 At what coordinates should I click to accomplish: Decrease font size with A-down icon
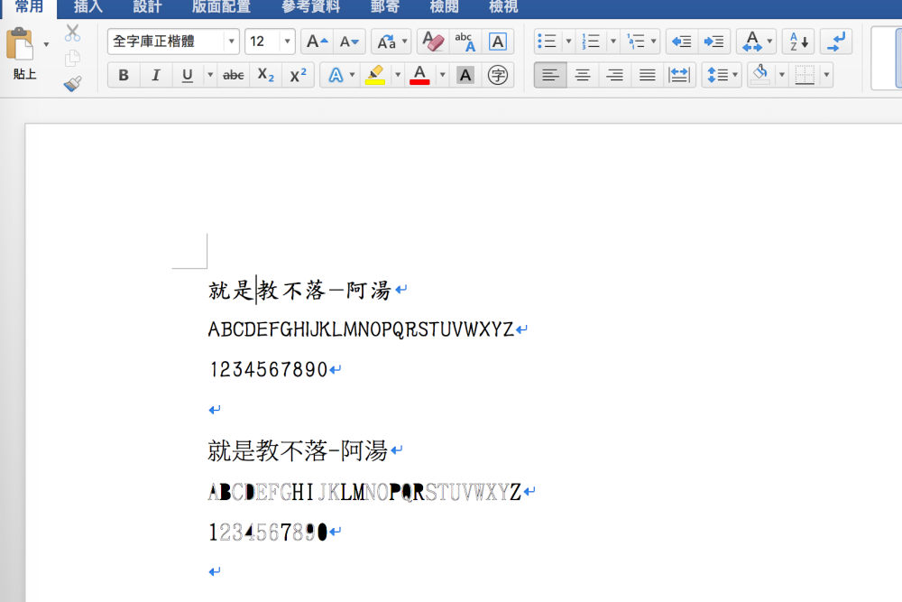point(349,42)
